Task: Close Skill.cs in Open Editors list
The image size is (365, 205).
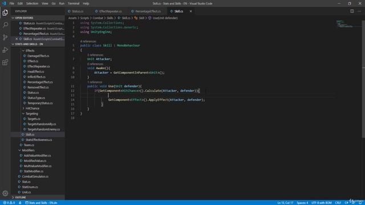Action: 17,39
